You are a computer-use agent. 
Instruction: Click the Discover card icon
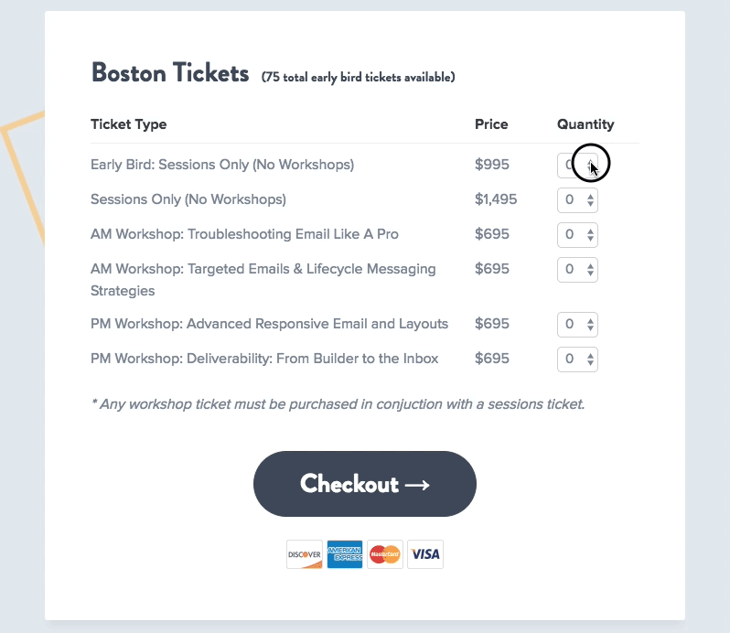305,554
